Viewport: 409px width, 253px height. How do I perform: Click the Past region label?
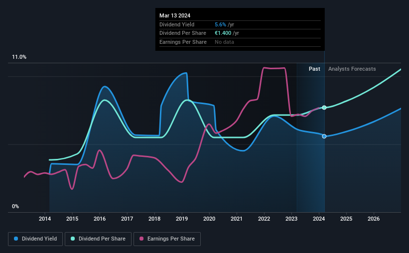(x=314, y=69)
